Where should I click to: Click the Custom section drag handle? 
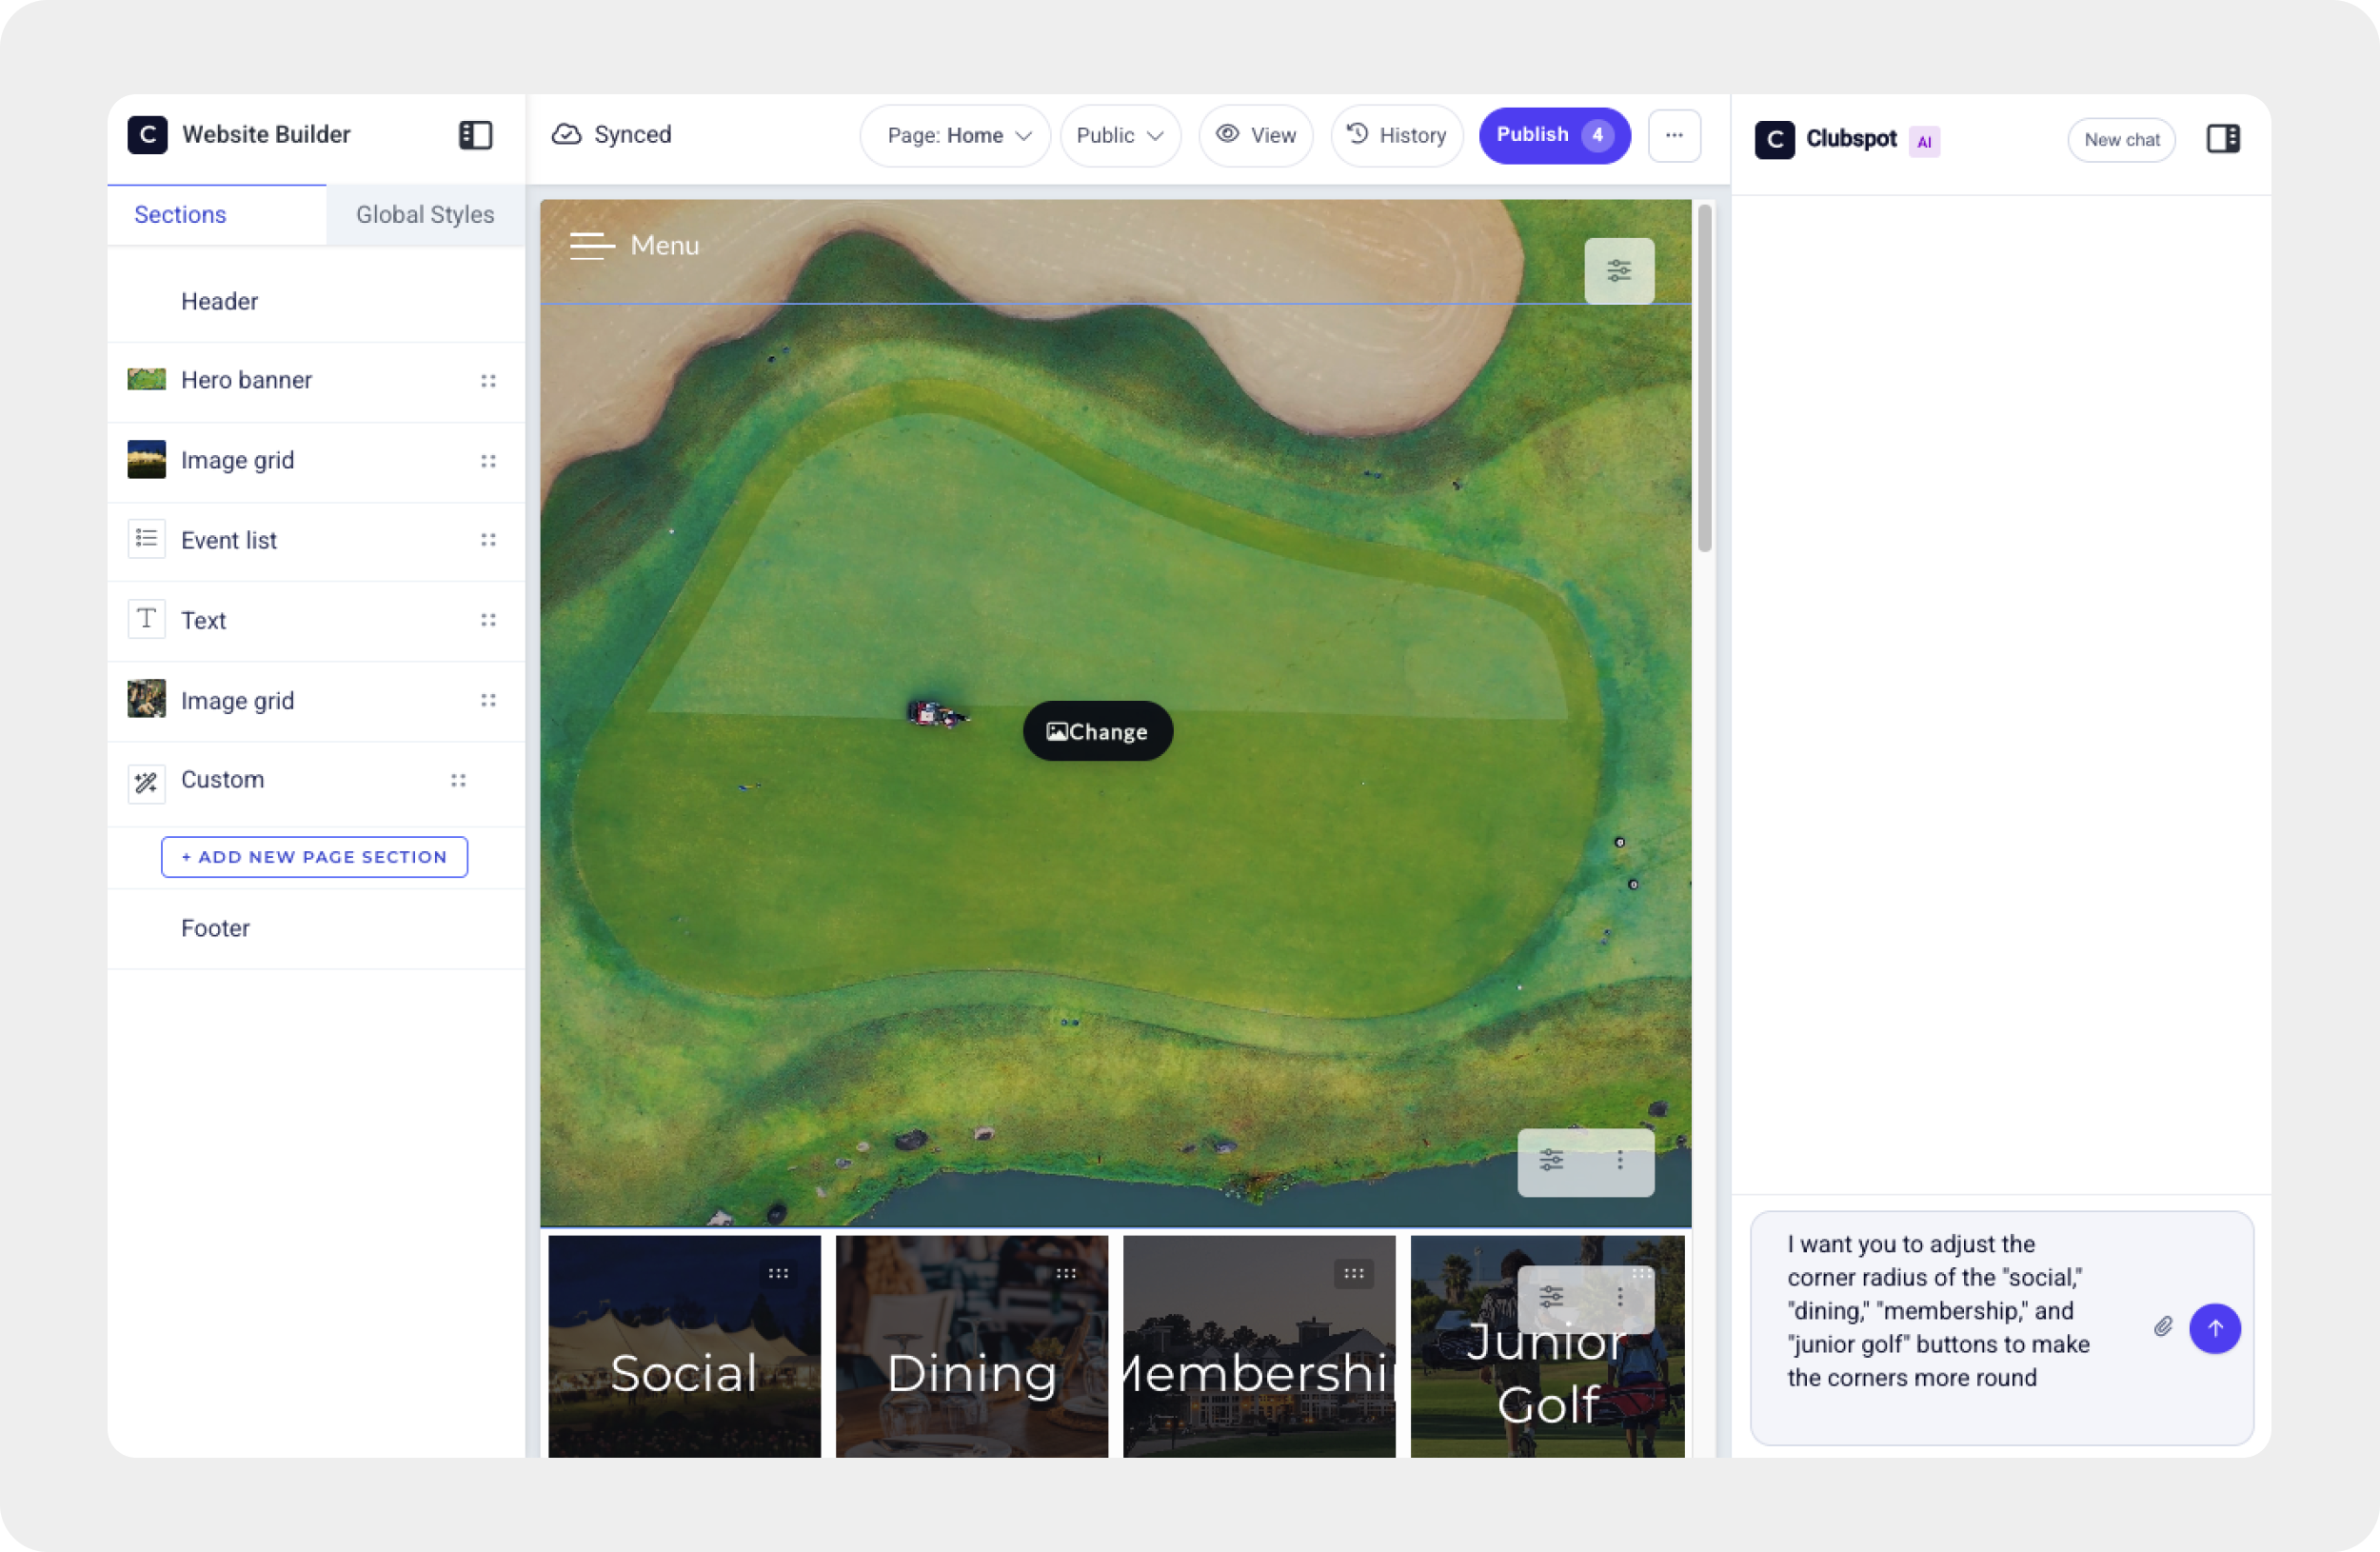pyautogui.click(x=458, y=780)
